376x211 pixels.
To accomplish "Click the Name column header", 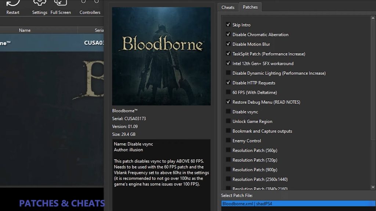I will click(x=25, y=30).
